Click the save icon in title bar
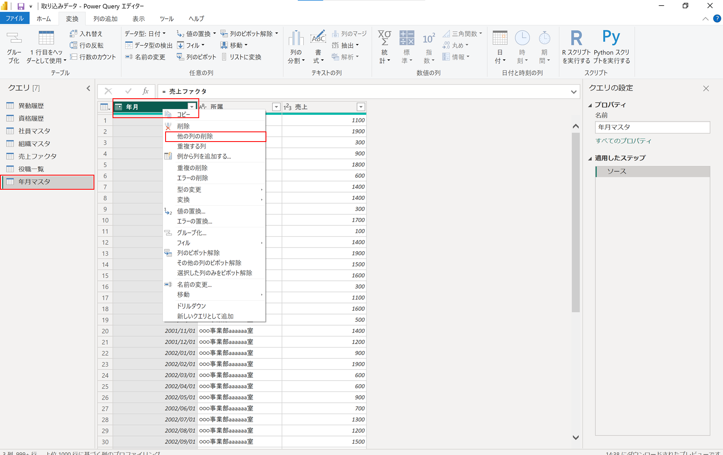The height and width of the screenshot is (455, 723). pos(21,6)
